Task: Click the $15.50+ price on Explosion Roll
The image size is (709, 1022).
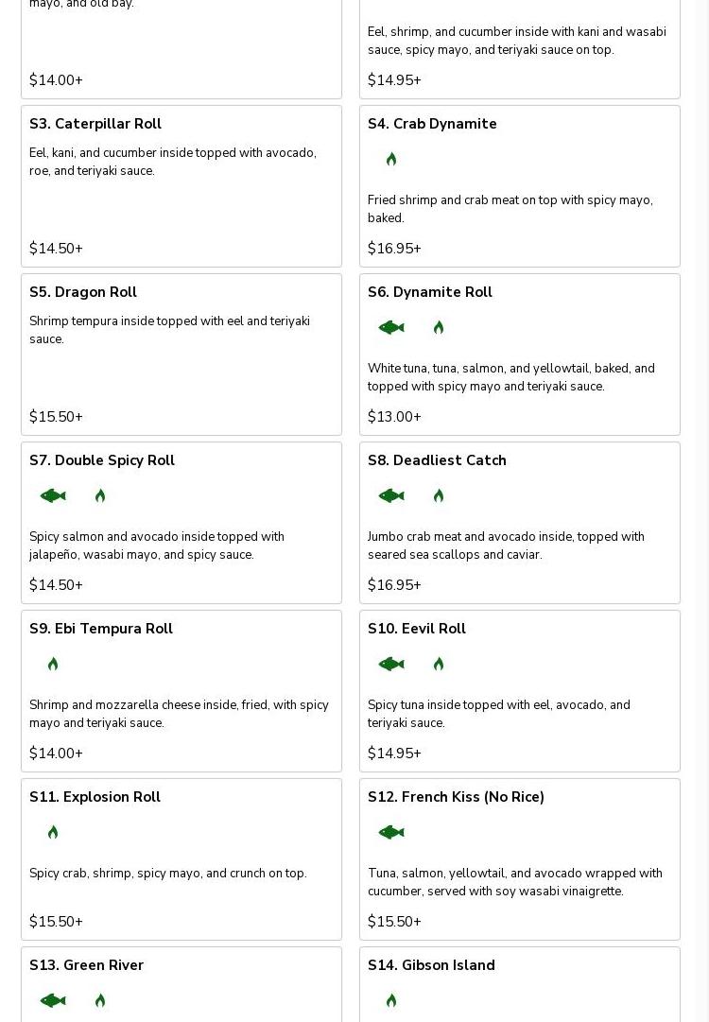Action: 56,922
